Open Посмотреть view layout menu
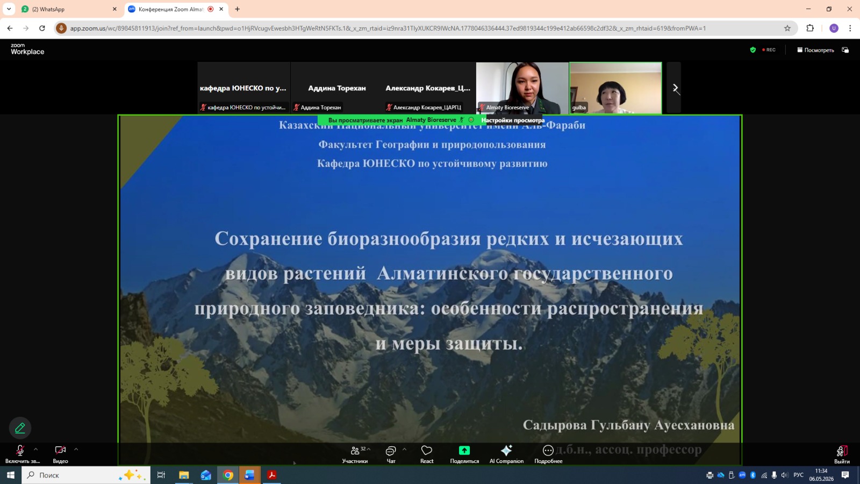The image size is (860, 484). pos(815,50)
